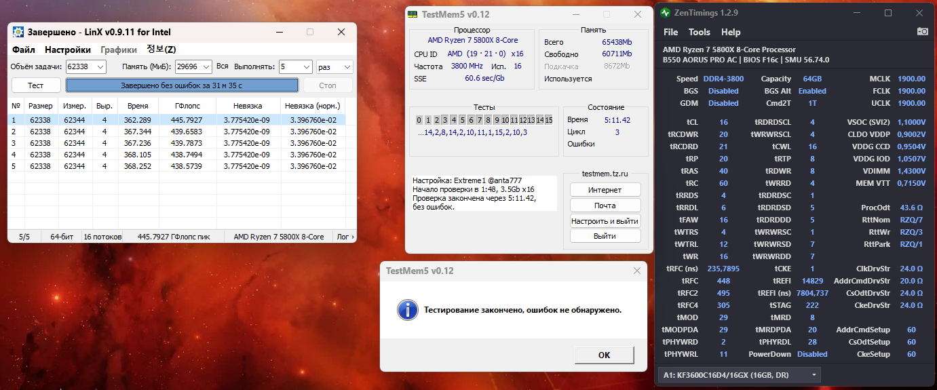937x390 pixels.
Task: Click the PowerDown Disabled value
Action: click(812, 354)
